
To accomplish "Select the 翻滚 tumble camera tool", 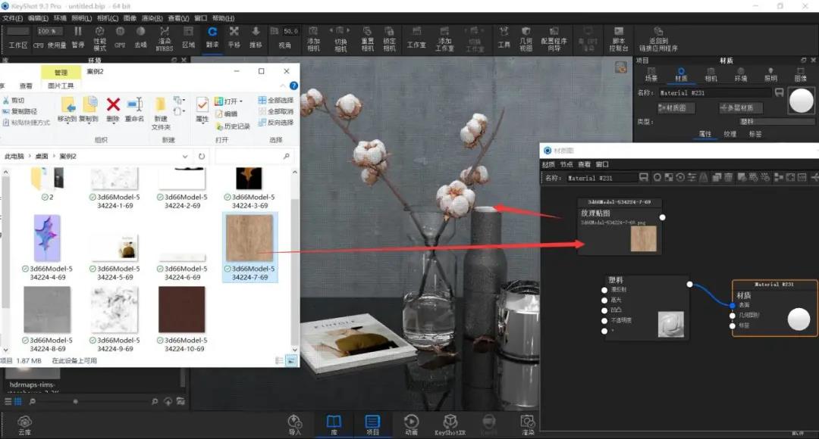I will click(212, 38).
